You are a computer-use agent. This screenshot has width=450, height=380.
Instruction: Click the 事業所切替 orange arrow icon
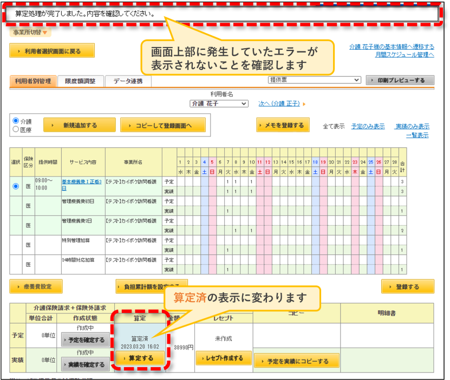pyautogui.click(x=45, y=32)
